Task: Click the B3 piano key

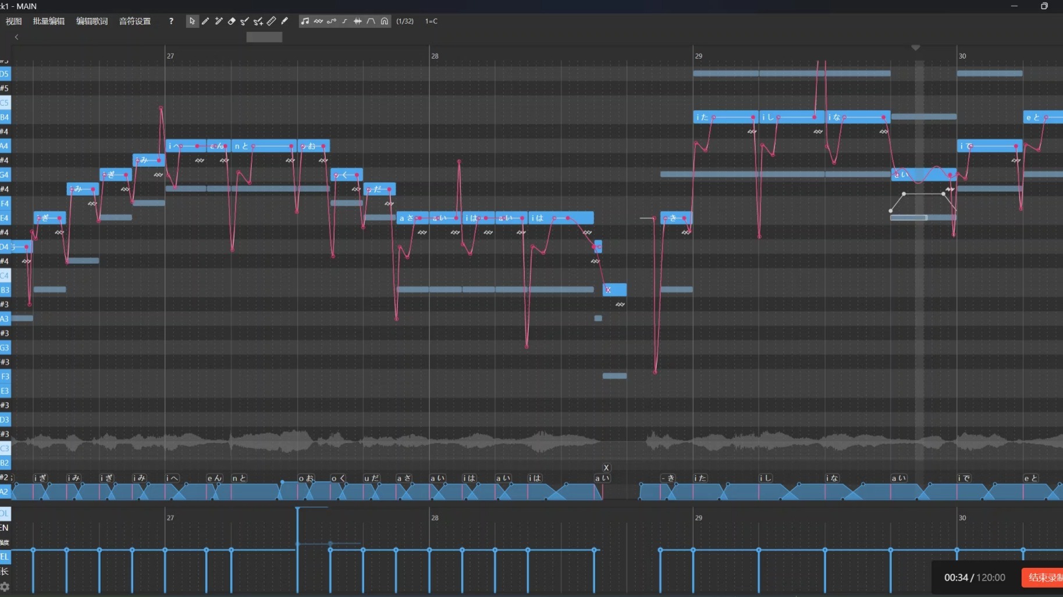Action: click(x=5, y=290)
